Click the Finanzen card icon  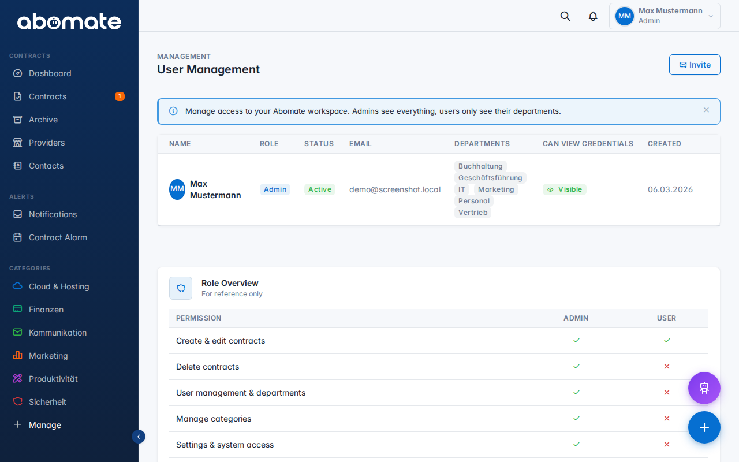tap(18, 310)
